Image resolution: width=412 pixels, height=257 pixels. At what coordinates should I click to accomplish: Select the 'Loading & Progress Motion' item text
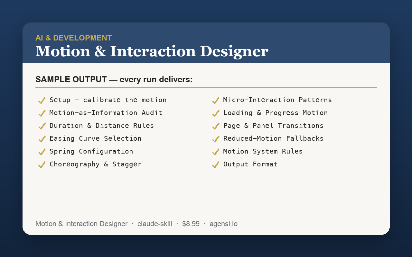click(276, 113)
